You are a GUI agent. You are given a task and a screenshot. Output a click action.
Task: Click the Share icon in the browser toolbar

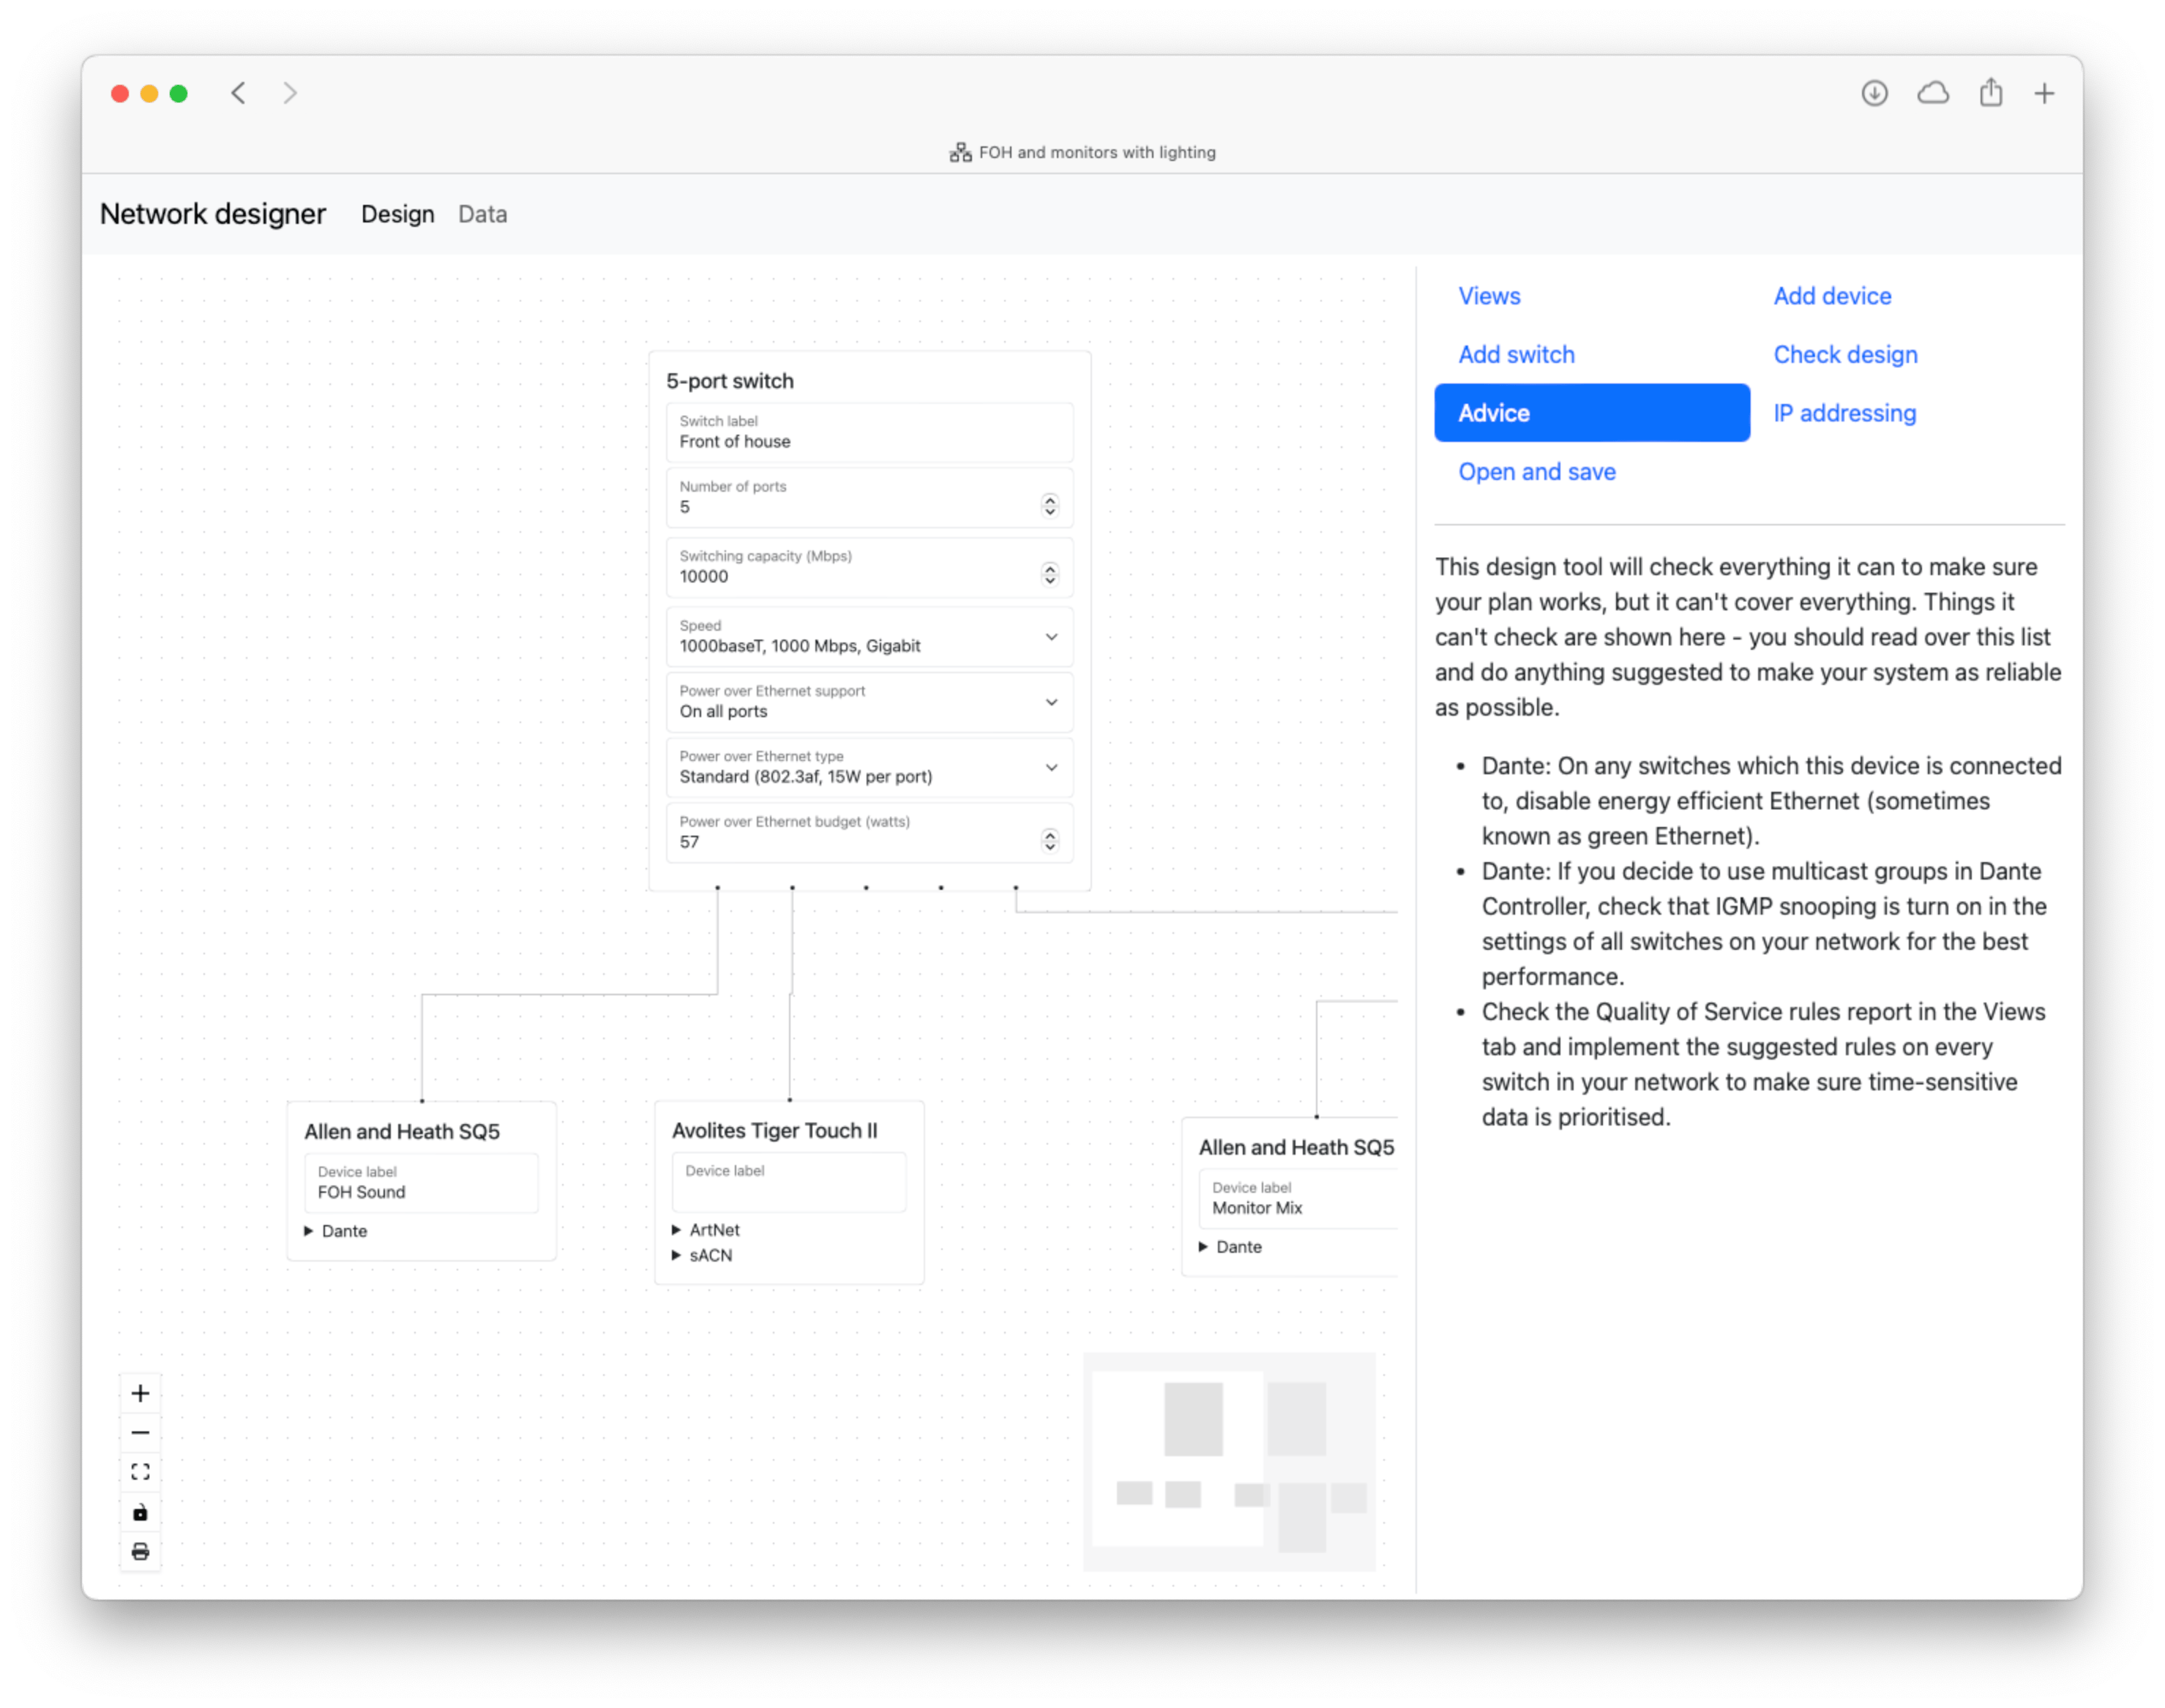coord(1989,92)
